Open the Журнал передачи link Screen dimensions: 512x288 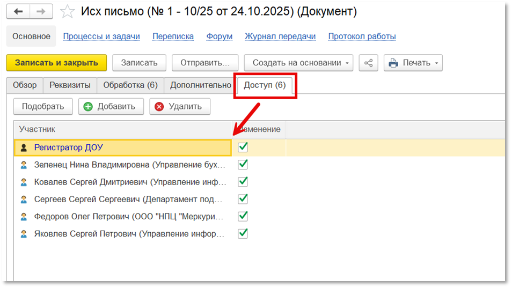(280, 36)
